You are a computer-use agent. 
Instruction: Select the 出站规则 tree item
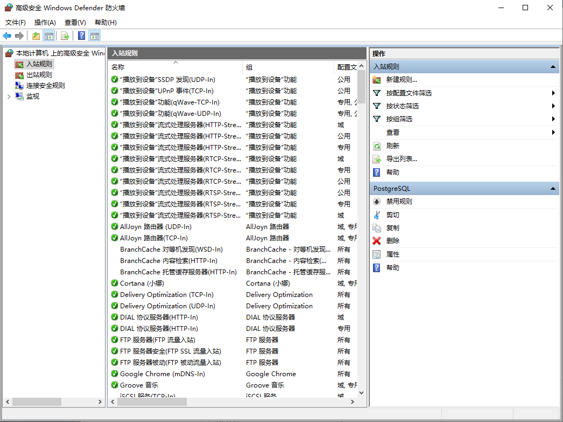39,75
